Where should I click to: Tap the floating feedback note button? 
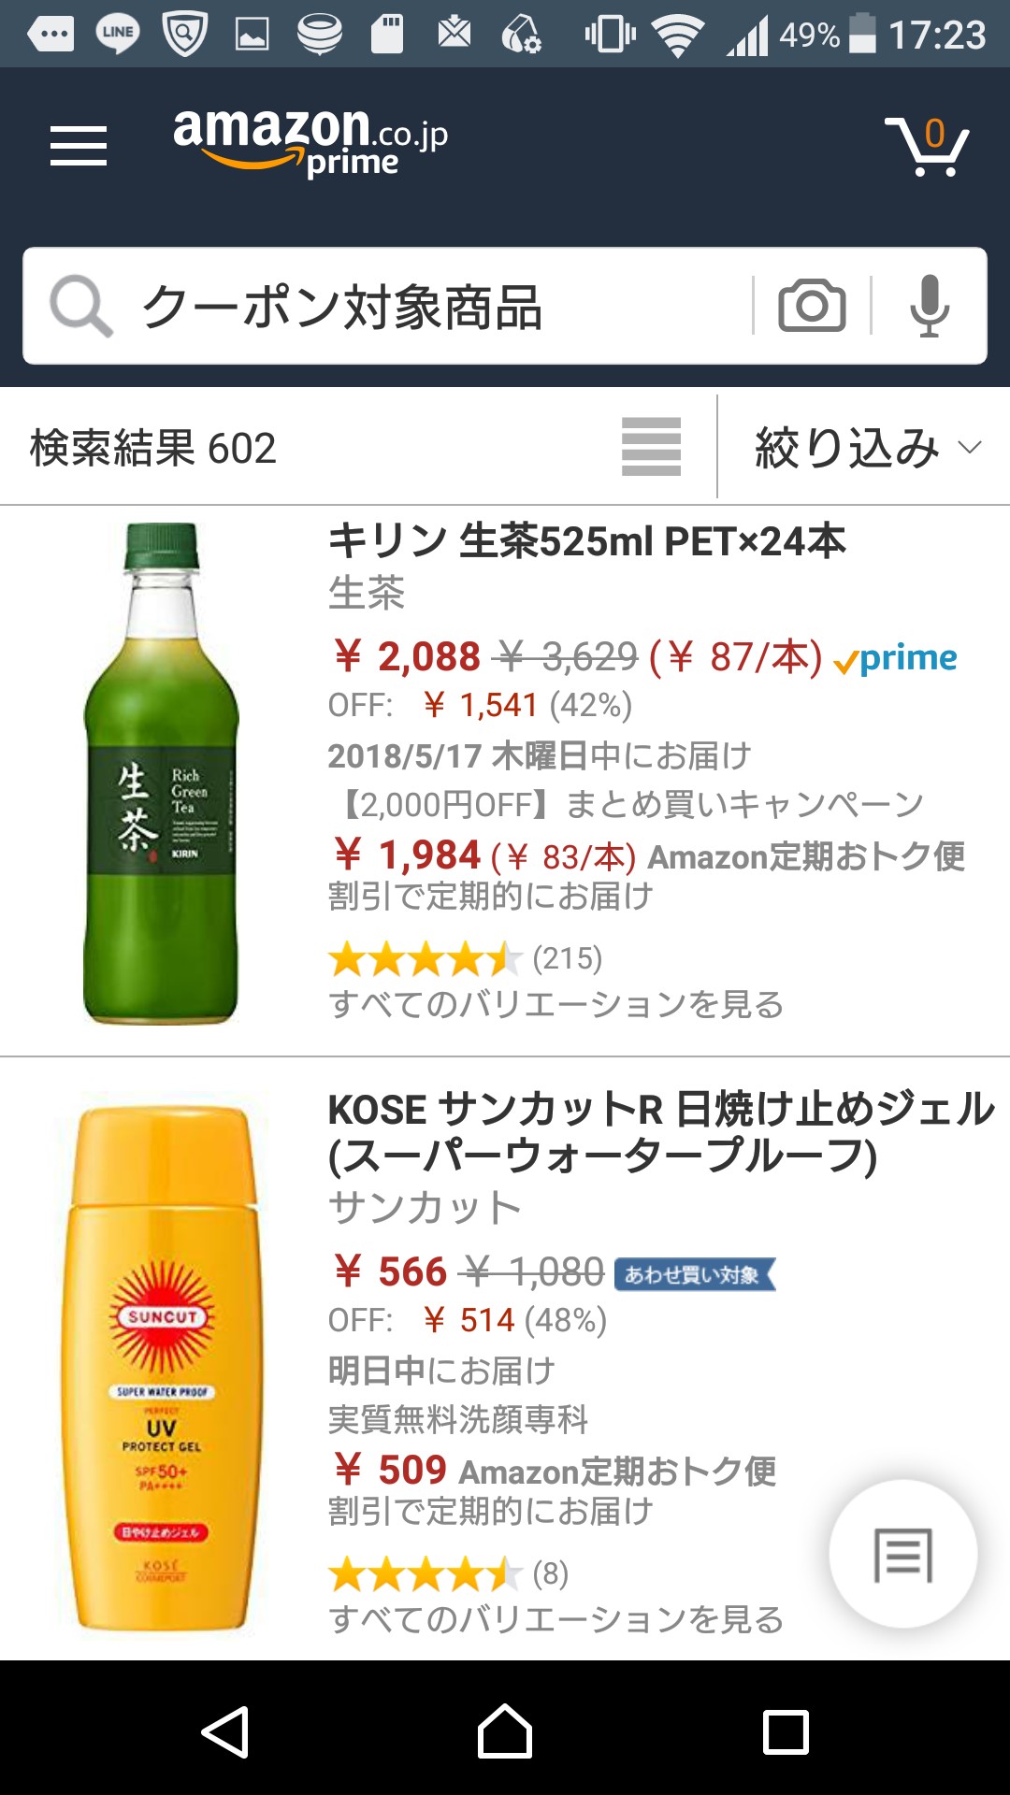(902, 1555)
